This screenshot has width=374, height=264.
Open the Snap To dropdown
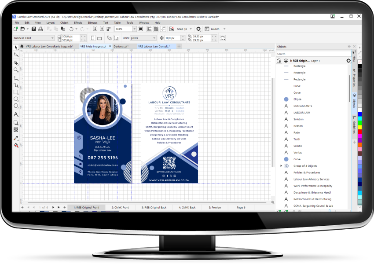pos(191,29)
